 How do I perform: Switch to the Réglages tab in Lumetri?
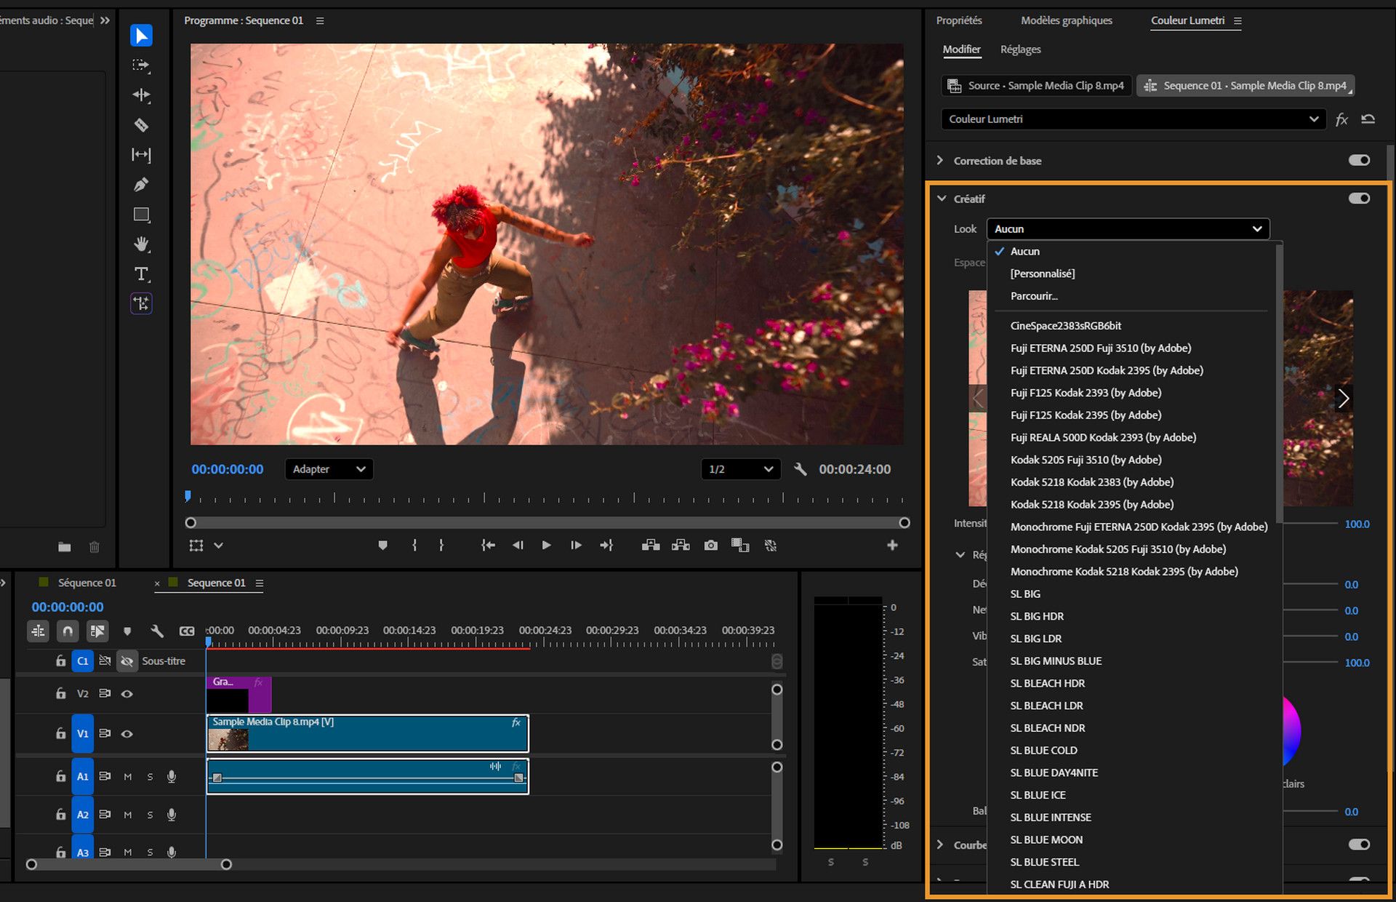pyautogui.click(x=1020, y=49)
